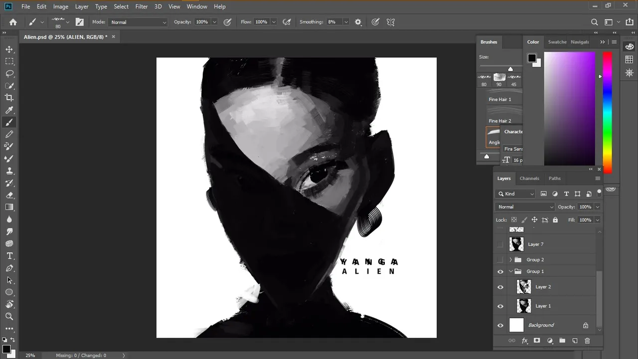
Task: Select the Rectangular Marquee tool
Action: point(9,61)
